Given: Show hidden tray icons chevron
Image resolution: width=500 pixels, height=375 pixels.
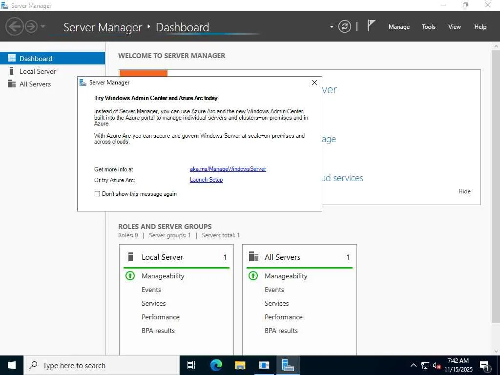Looking at the screenshot, I should 413,365.
